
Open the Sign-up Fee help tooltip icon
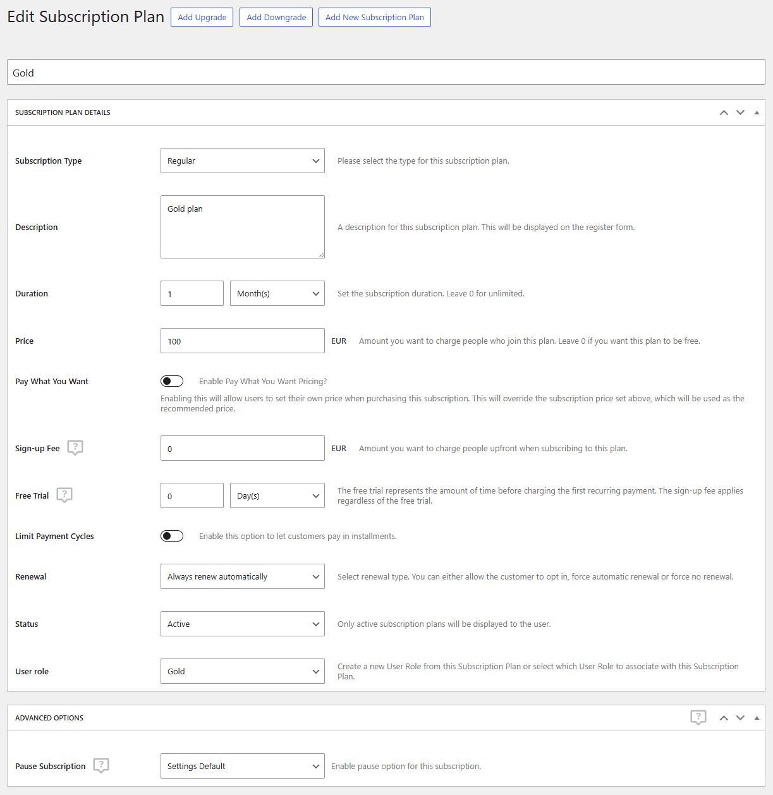[x=75, y=447]
